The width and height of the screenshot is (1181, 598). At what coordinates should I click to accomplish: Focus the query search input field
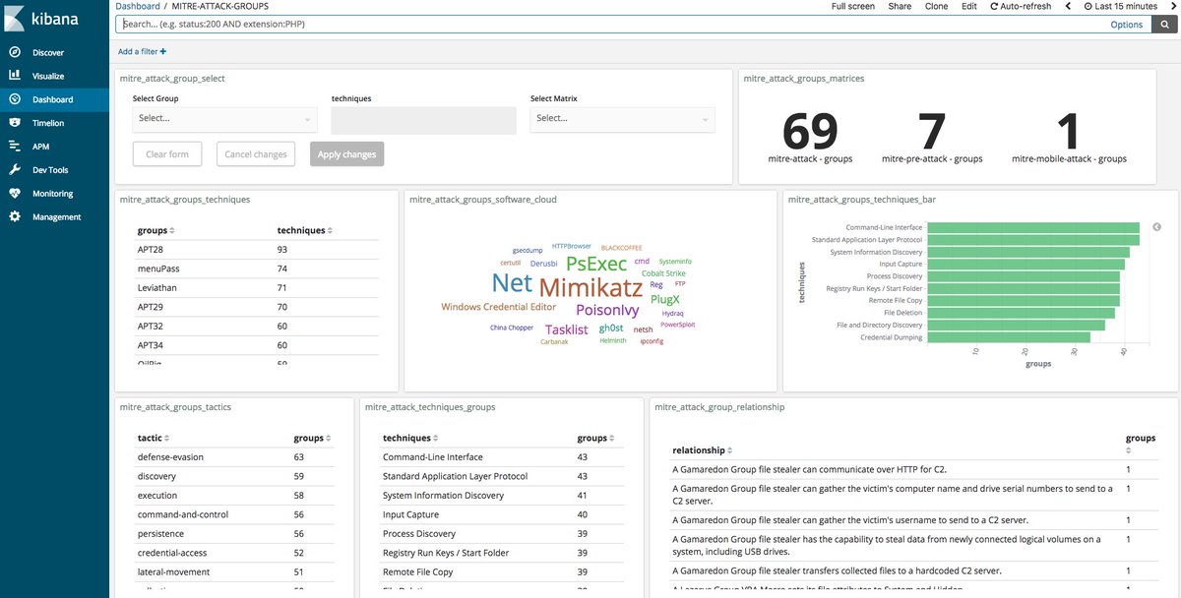pos(610,25)
